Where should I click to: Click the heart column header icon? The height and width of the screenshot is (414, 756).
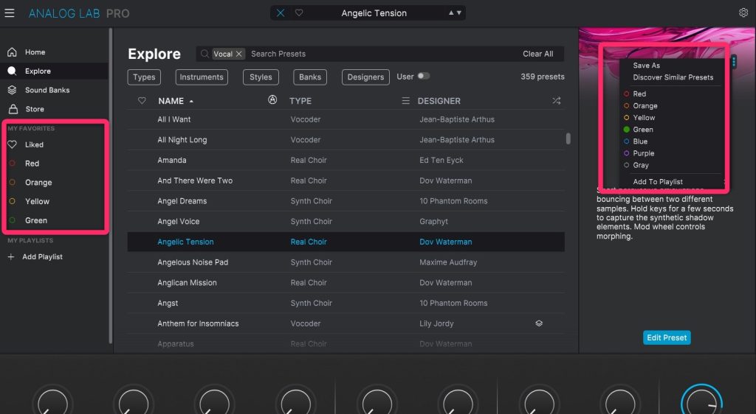click(142, 101)
